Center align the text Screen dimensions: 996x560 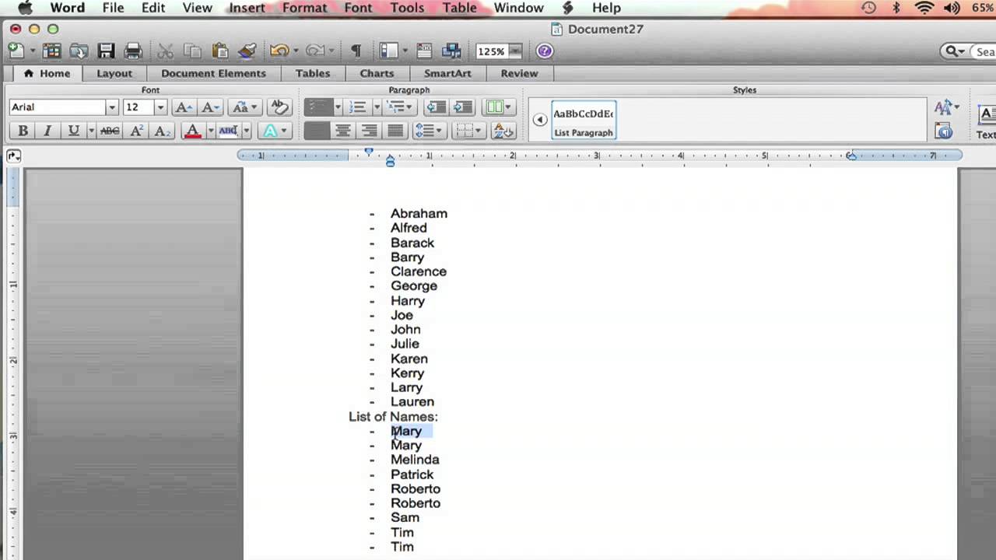(x=342, y=131)
